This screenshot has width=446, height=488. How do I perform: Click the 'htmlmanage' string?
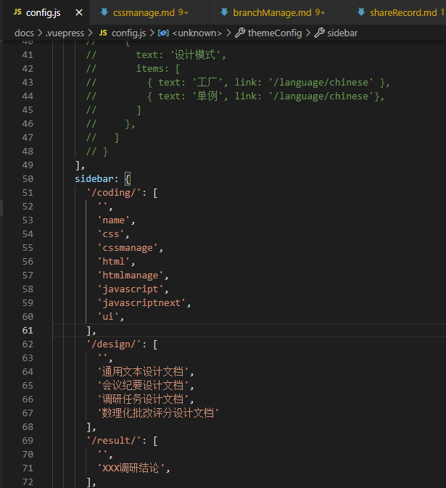[x=131, y=276]
